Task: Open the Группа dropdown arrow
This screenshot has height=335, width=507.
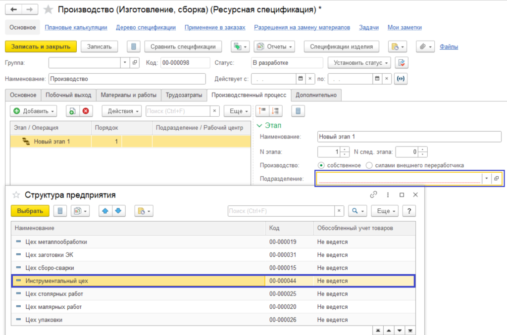Action: [125, 62]
